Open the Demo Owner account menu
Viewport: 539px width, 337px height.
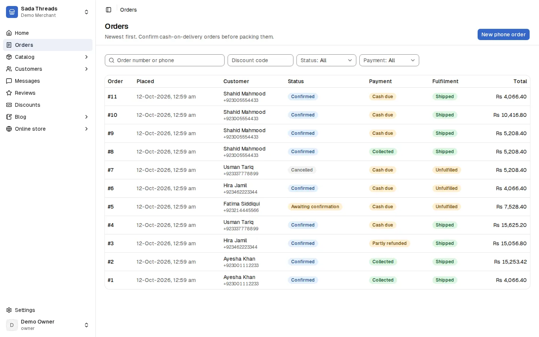(x=48, y=325)
